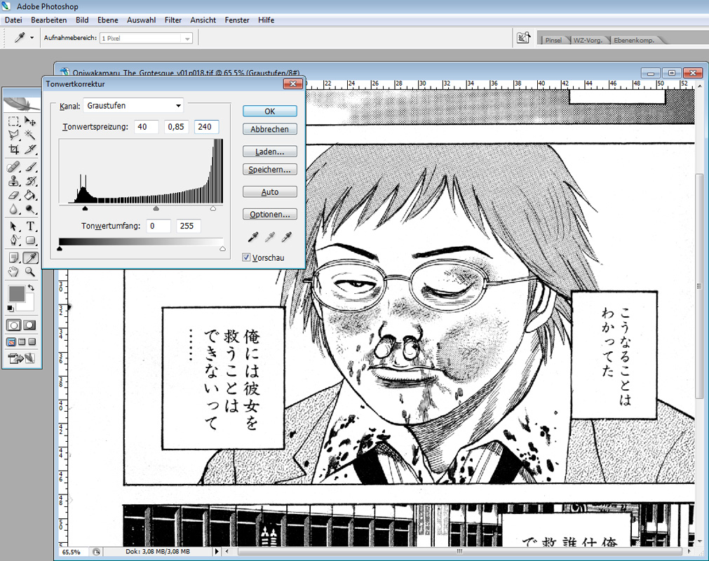Select the Notes tool
The width and height of the screenshot is (709, 561).
click(13, 257)
